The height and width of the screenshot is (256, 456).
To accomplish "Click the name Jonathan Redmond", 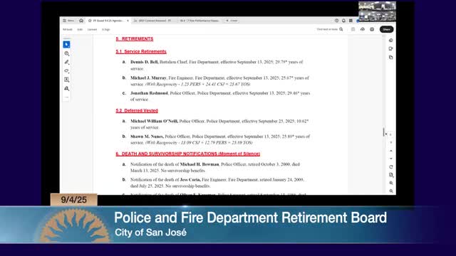I will tap(149, 93).
